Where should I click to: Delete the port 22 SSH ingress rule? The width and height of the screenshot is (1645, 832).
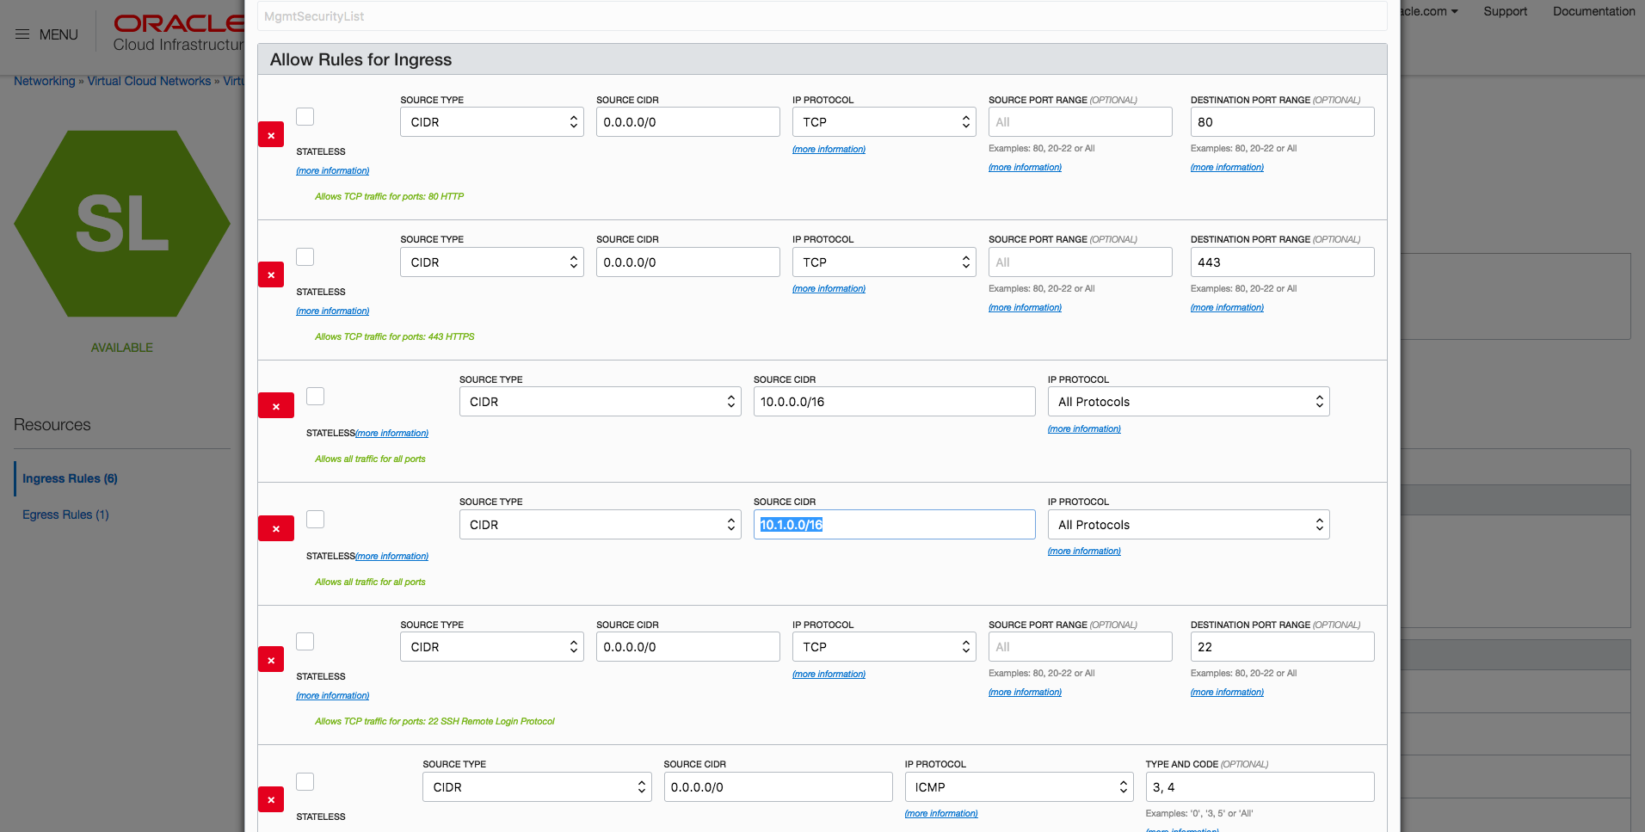(x=271, y=660)
